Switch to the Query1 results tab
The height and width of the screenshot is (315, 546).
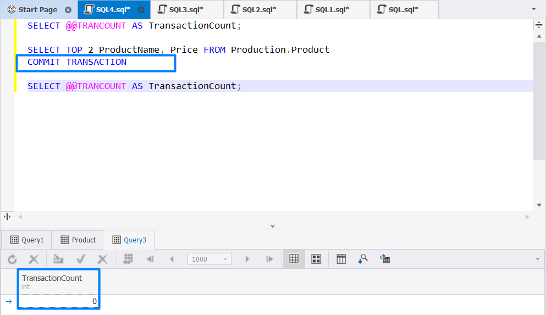click(27, 240)
